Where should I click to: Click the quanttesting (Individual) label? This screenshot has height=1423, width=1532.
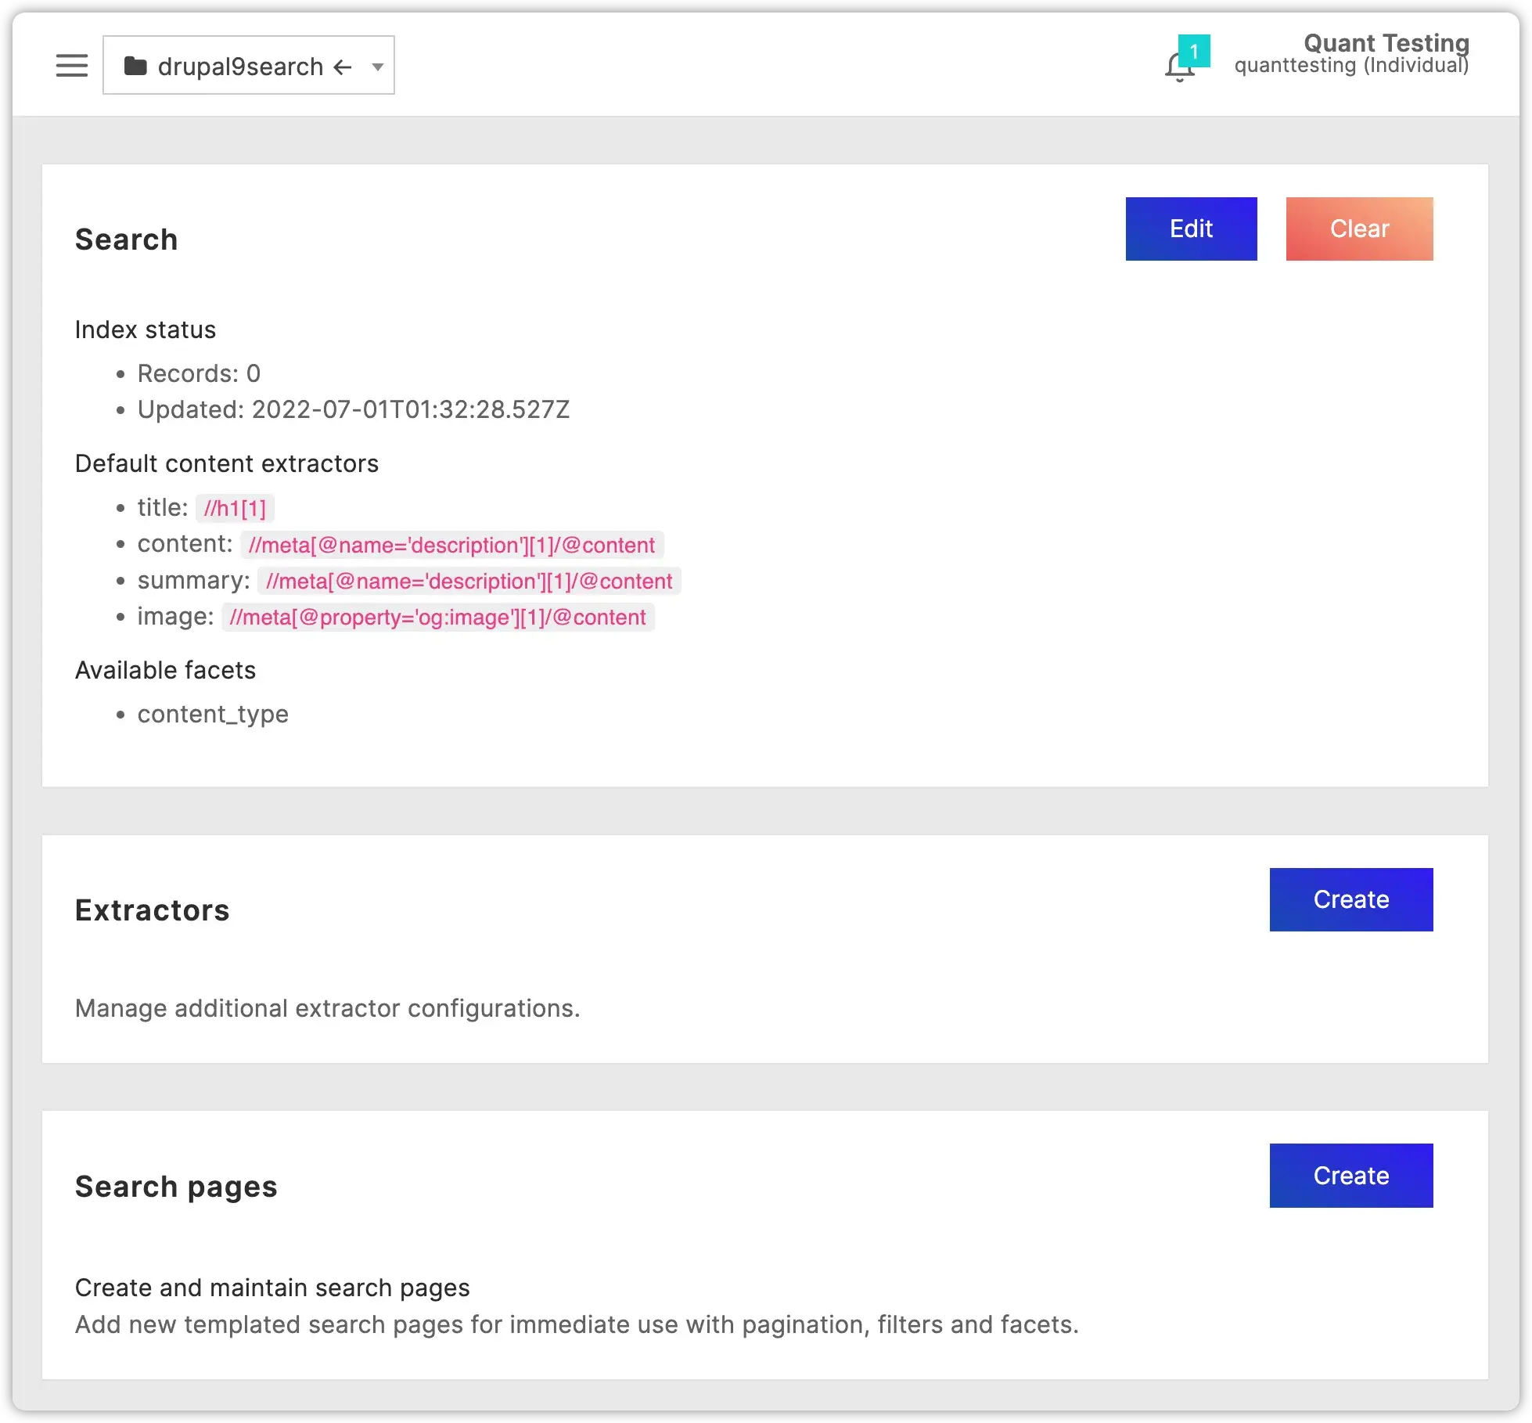click(x=1352, y=67)
